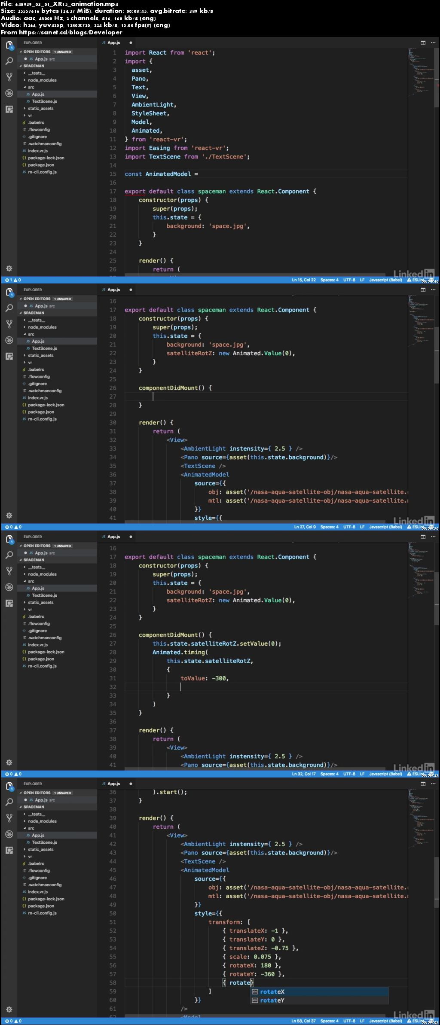Click errors and warnings count in the top frame

[13, 280]
